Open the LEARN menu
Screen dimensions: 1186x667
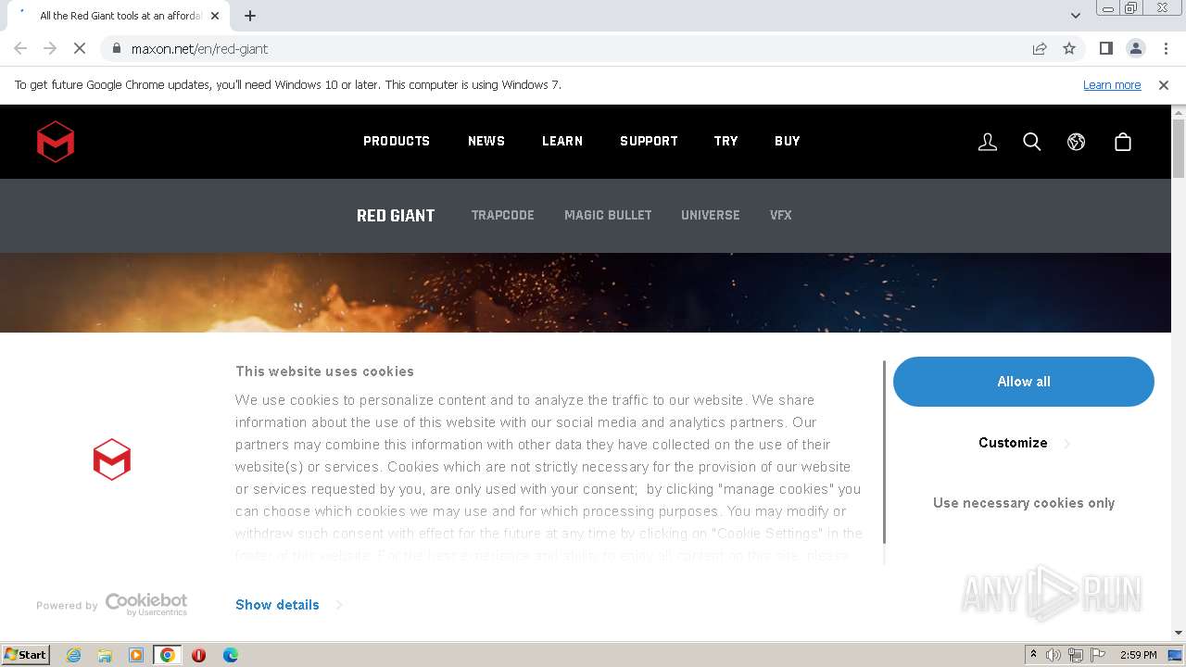coord(562,142)
